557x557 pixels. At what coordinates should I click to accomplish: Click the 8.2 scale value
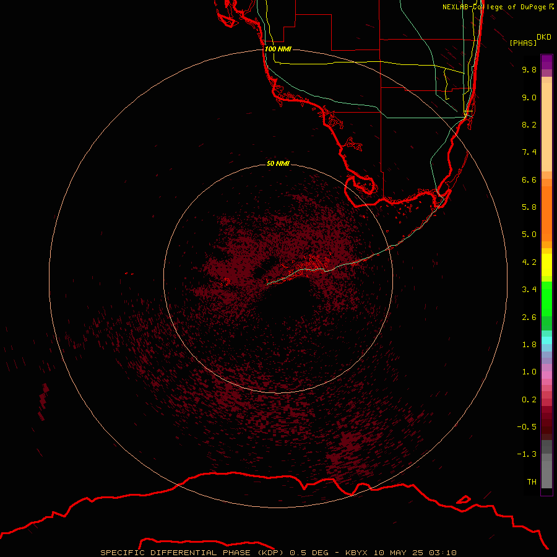tap(529, 124)
